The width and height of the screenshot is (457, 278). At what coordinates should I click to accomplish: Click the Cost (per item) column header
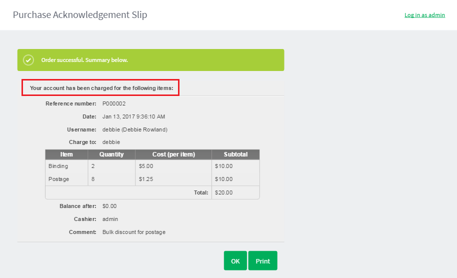[x=173, y=154]
